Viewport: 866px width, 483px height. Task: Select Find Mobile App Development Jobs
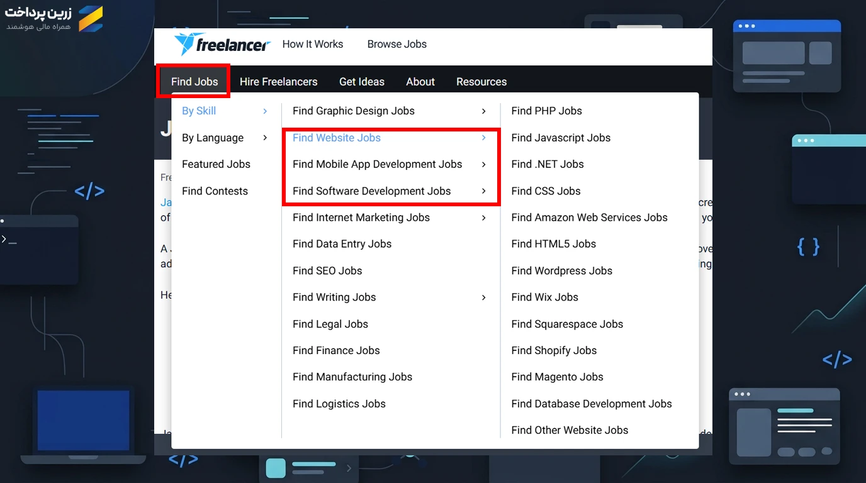(x=378, y=164)
